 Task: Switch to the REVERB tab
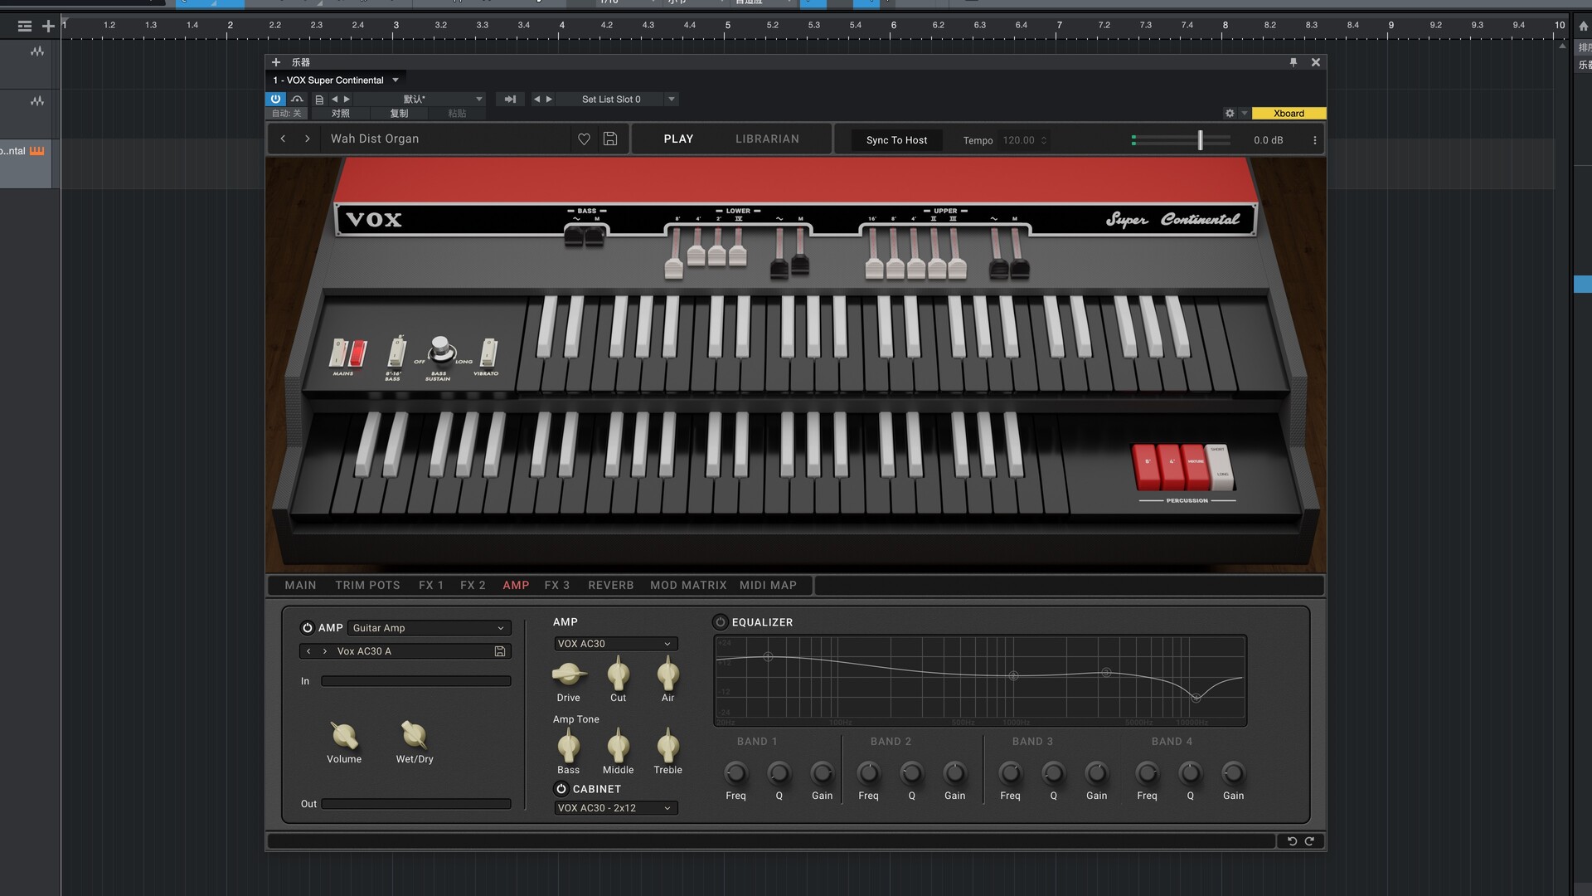coord(611,585)
